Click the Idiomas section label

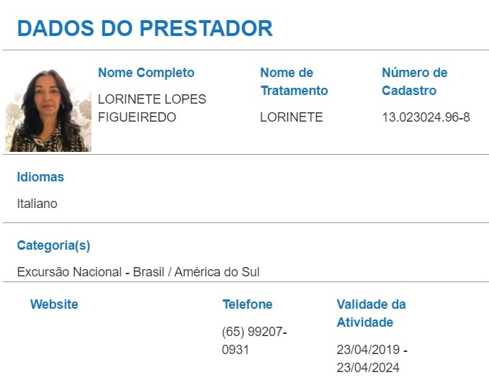[40, 177]
